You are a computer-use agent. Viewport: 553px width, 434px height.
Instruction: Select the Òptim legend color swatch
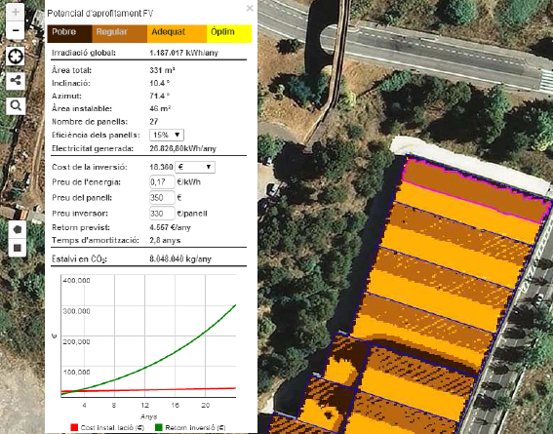[229, 34]
